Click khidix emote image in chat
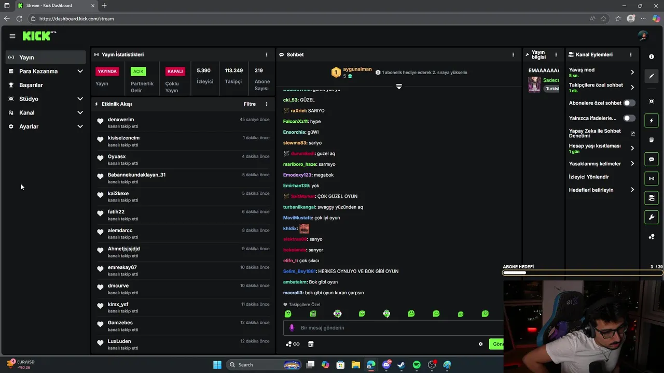This screenshot has width=664, height=373. tap(304, 228)
